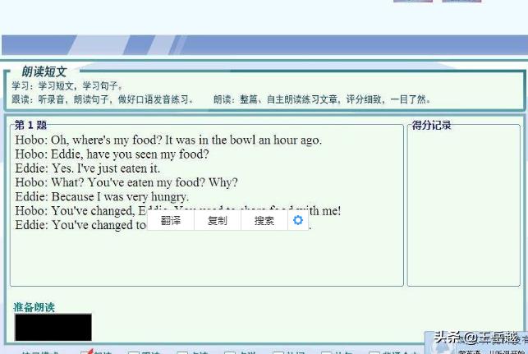Click the line "Eddie: Yes. I've just eaten it."
Viewport: 528px width, 354px height.
click(x=88, y=168)
